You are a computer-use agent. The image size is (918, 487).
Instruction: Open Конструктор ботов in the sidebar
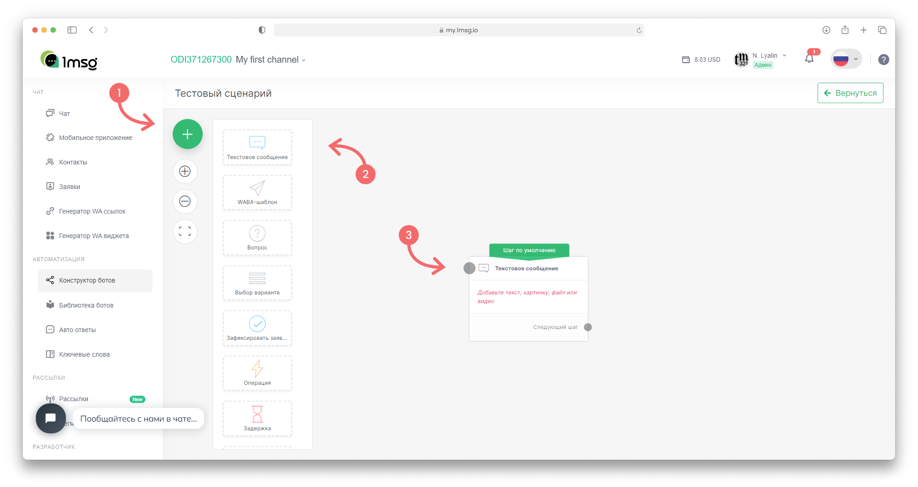click(87, 280)
